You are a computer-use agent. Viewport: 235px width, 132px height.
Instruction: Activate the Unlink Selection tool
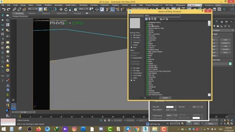pos(19,9)
